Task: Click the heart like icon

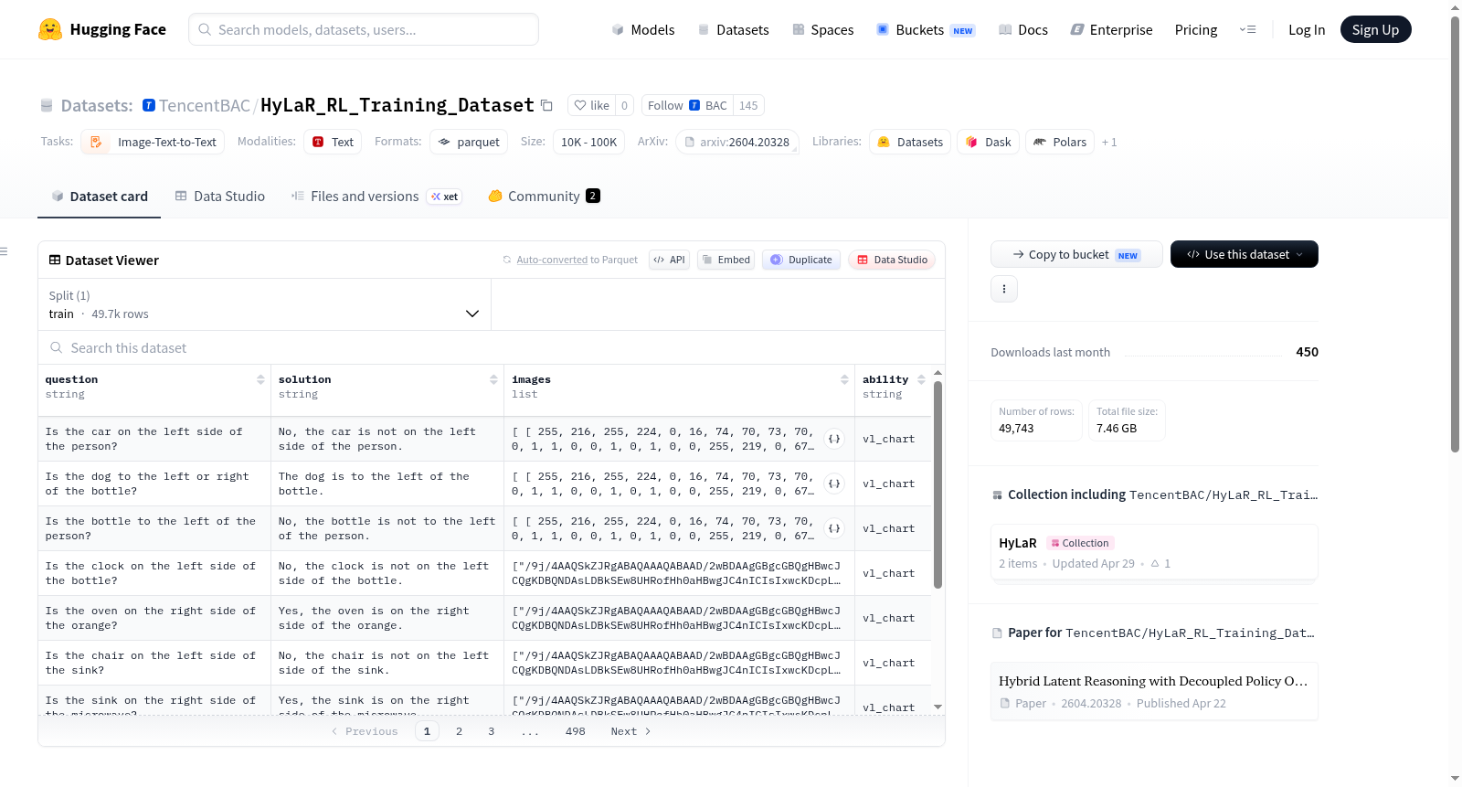Action: pos(580,105)
